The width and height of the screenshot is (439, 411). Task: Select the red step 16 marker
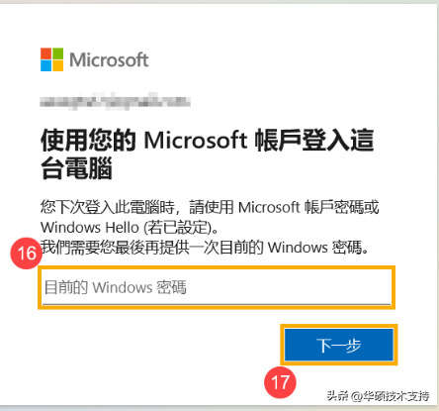(x=27, y=254)
